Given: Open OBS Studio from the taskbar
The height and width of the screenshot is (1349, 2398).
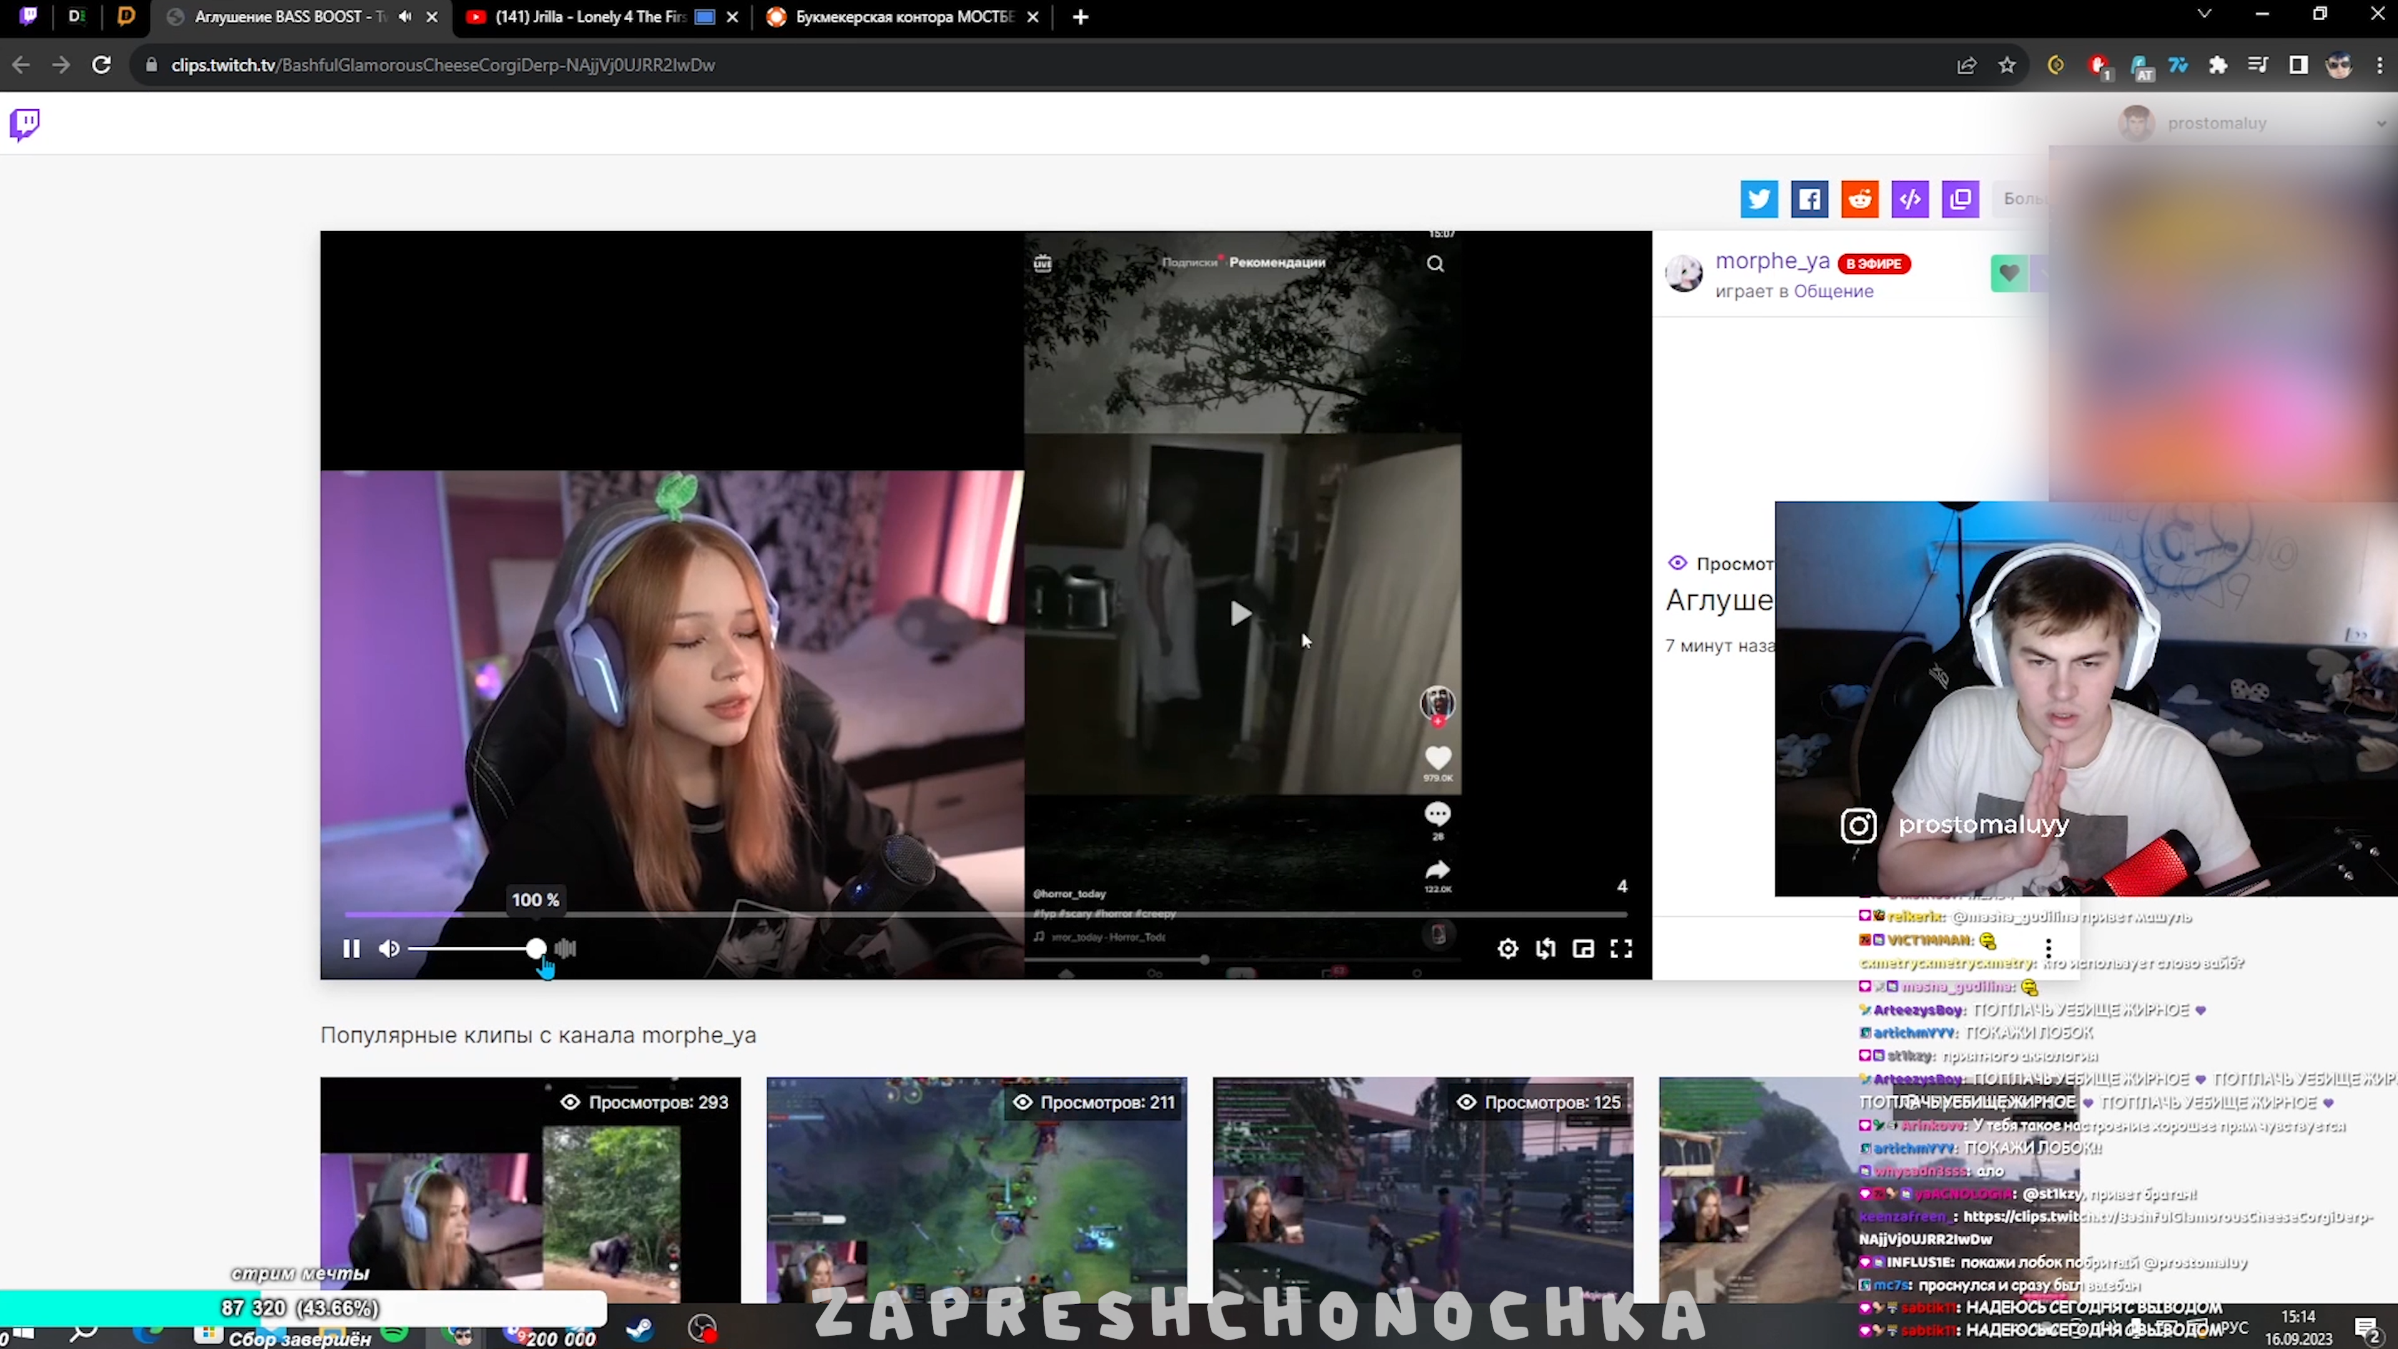Looking at the screenshot, I should (x=702, y=1328).
